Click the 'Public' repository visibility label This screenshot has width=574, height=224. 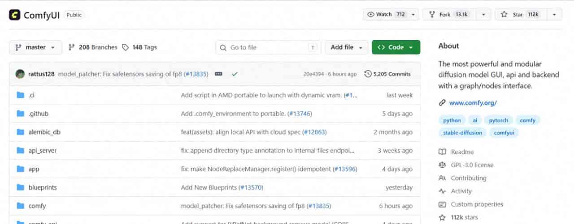pos(74,15)
